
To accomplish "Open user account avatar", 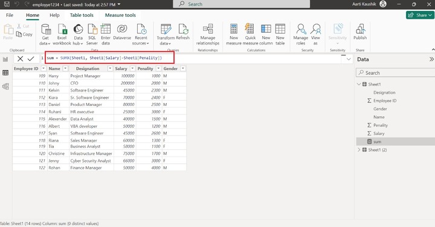I will pos(383,4).
